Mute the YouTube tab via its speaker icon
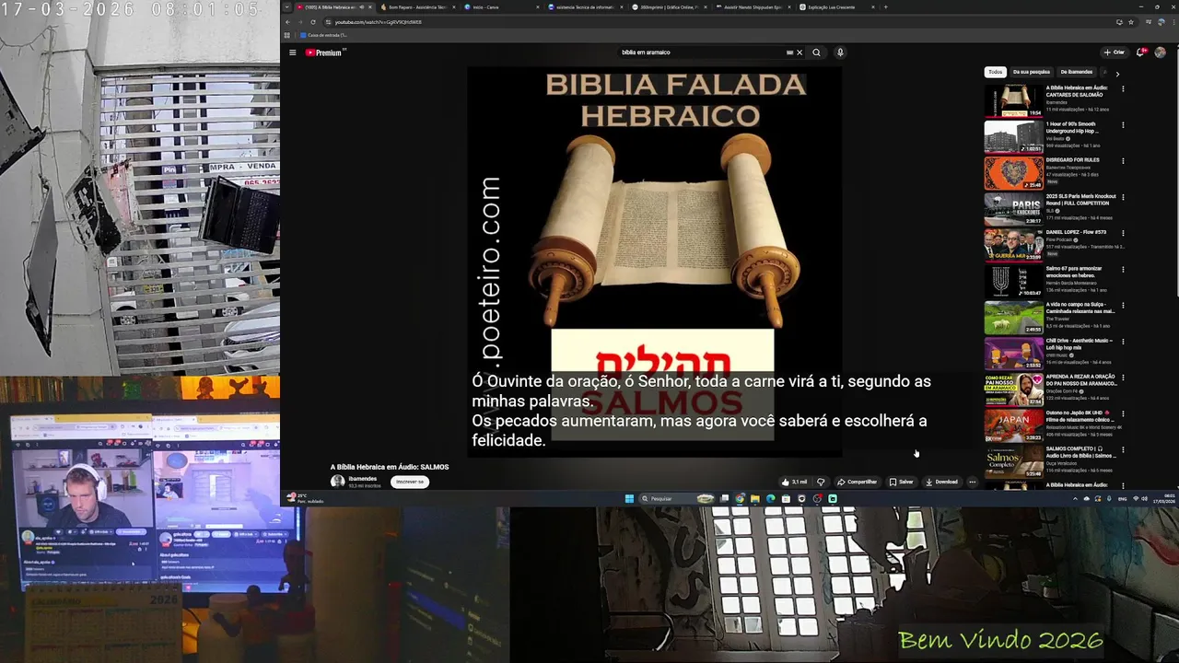The height and width of the screenshot is (663, 1179). click(361, 6)
